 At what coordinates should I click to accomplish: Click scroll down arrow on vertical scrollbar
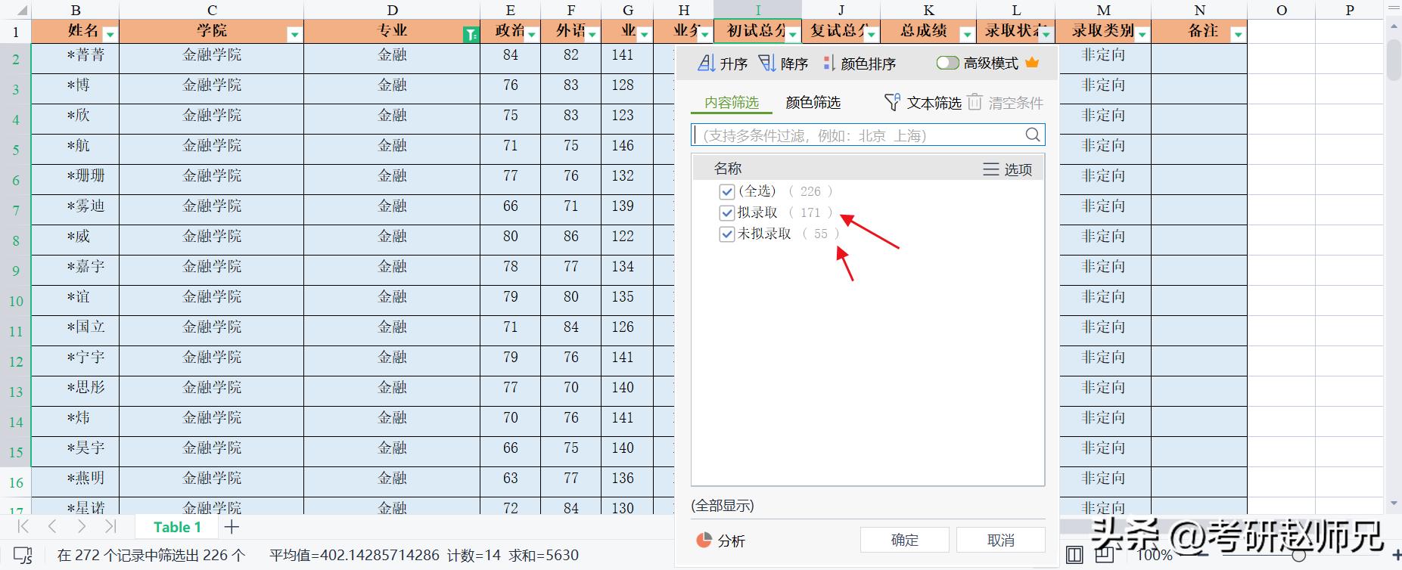click(x=1394, y=503)
